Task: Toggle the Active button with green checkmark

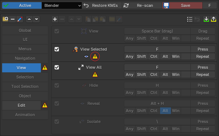Action: pyautogui.click(x=22, y=5)
